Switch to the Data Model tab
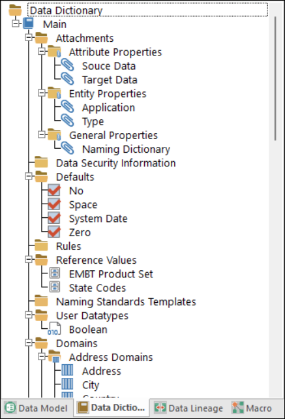Image resolution: width=285 pixels, height=419 pixels. [x=37, y=408]
